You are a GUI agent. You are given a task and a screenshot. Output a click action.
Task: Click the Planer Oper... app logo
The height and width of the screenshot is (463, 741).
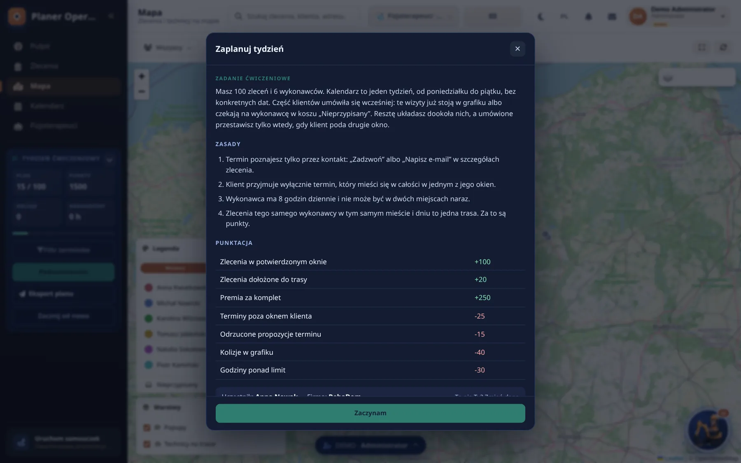tap(17, 16)
